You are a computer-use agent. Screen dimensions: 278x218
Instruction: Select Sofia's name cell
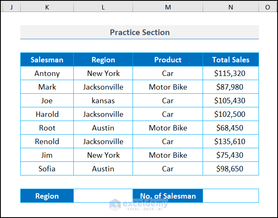coord(47,169)
